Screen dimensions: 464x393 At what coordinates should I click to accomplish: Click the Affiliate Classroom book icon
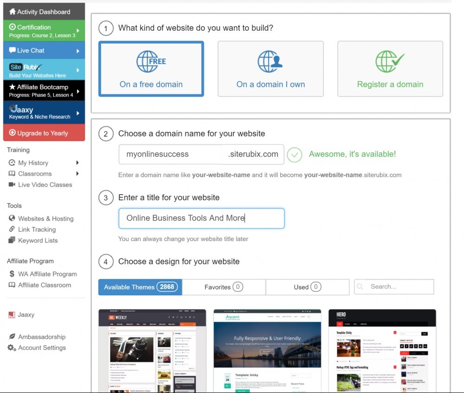[12, 285]
